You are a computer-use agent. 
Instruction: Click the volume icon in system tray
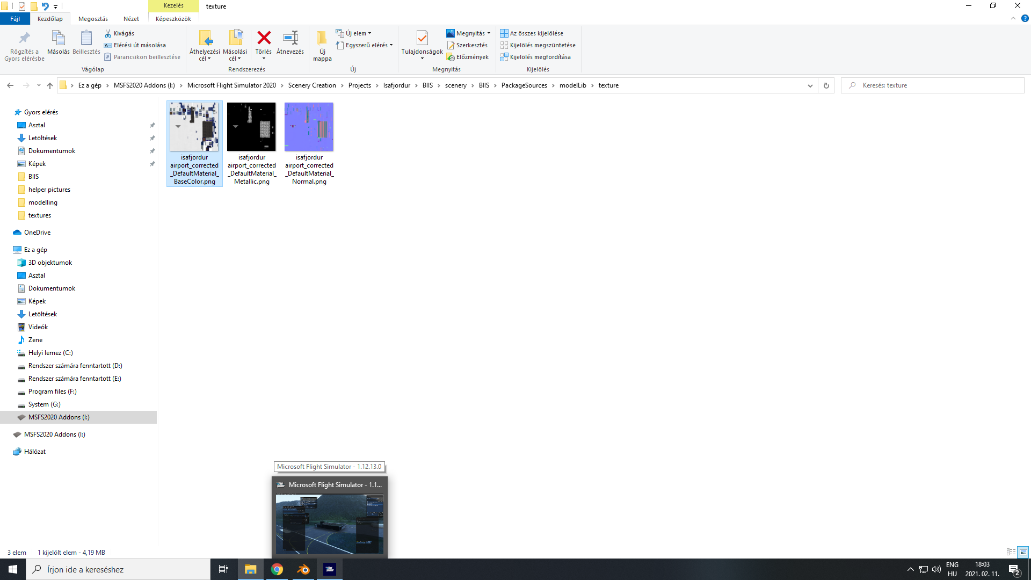[936, 569]
